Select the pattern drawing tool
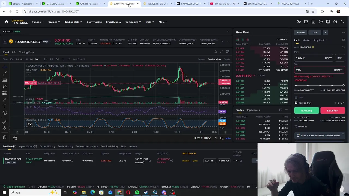The height and width of the screenshot is (196, 349). pyautogui.click(x=5, y=87)
